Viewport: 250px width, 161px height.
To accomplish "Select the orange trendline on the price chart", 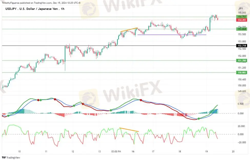I will coord(129,30).
